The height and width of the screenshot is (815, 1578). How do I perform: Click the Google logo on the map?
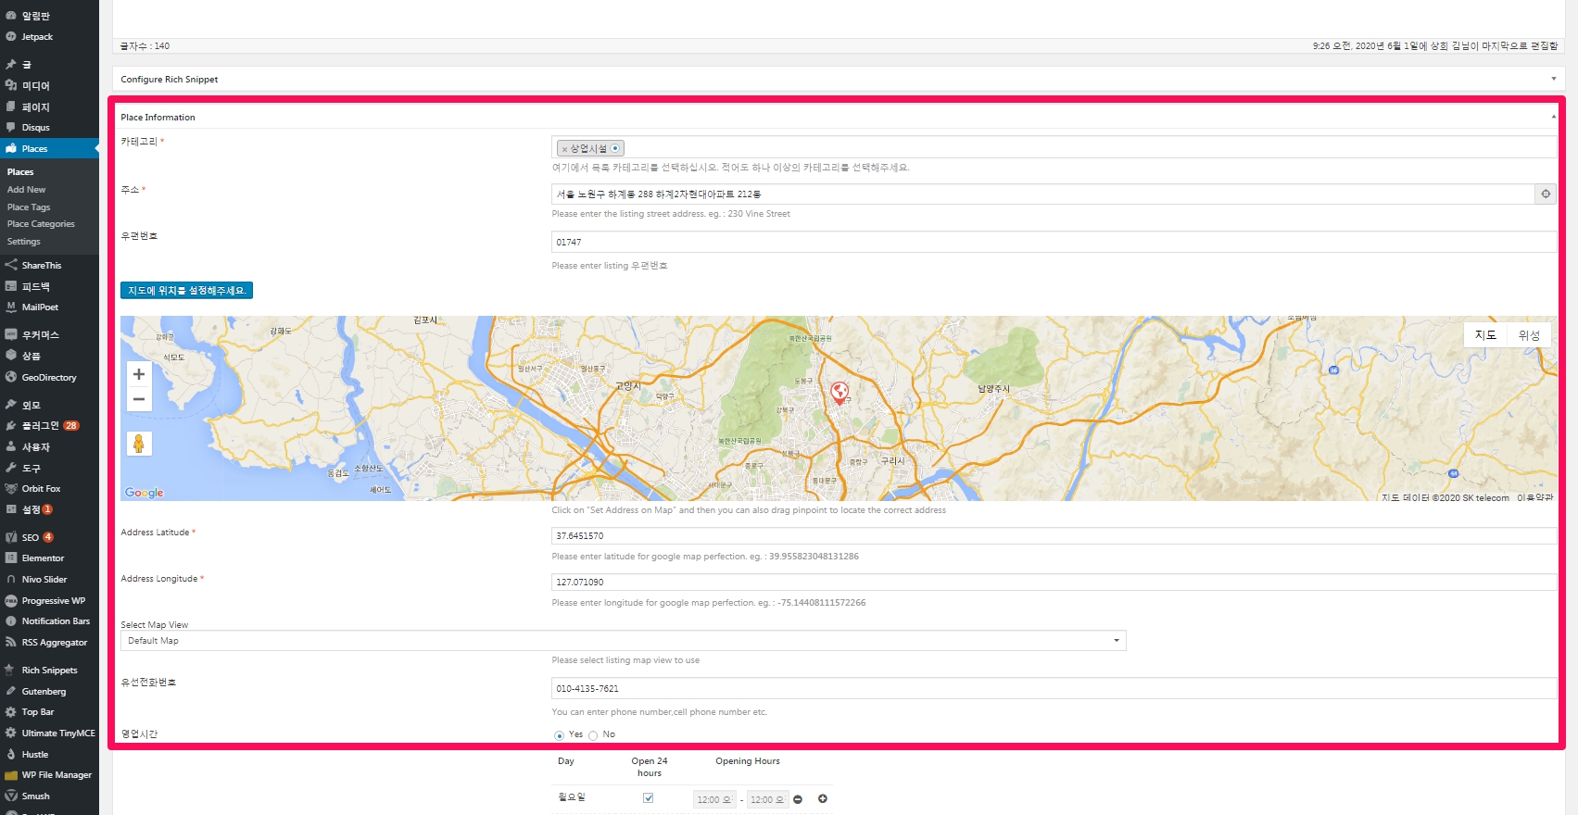pyautogui.click(x=144, y=493)
